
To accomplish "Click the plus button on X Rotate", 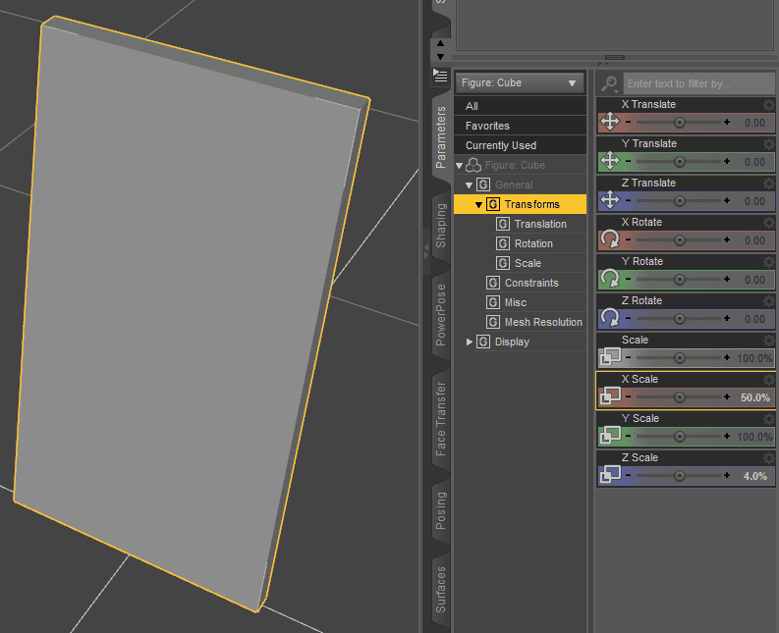I will tap(727, 240).
